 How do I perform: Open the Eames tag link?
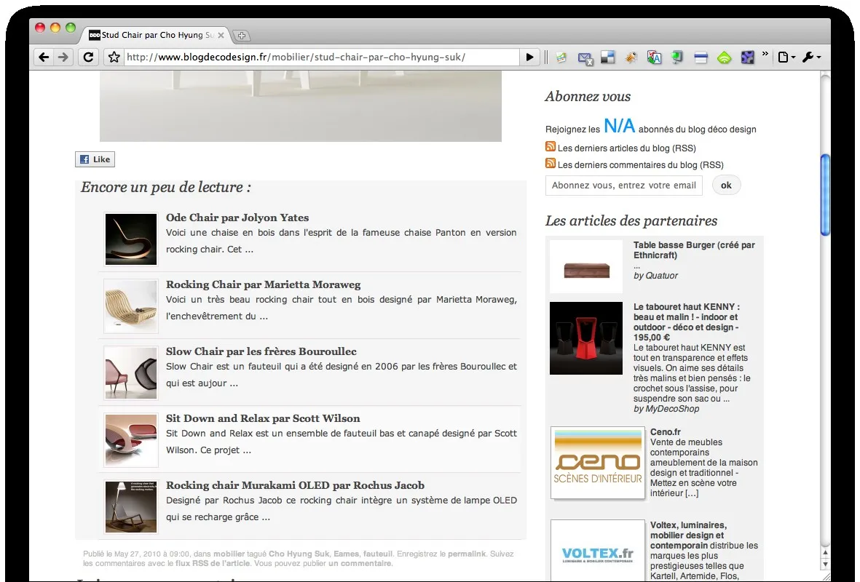pos(346,554)
